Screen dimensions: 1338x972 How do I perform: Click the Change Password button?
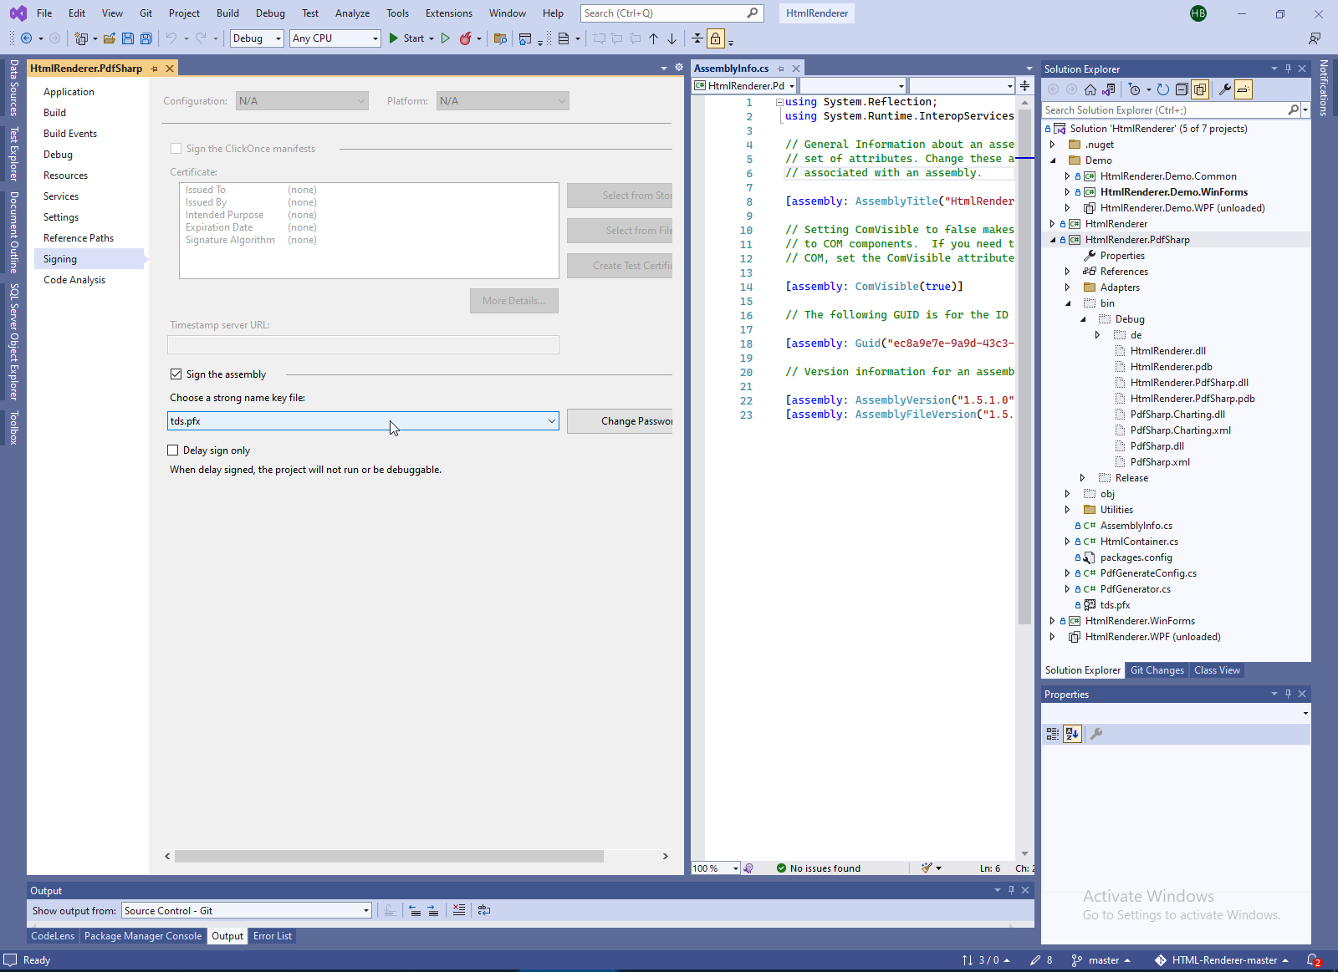pyautogui.click(x=620, y=421)
